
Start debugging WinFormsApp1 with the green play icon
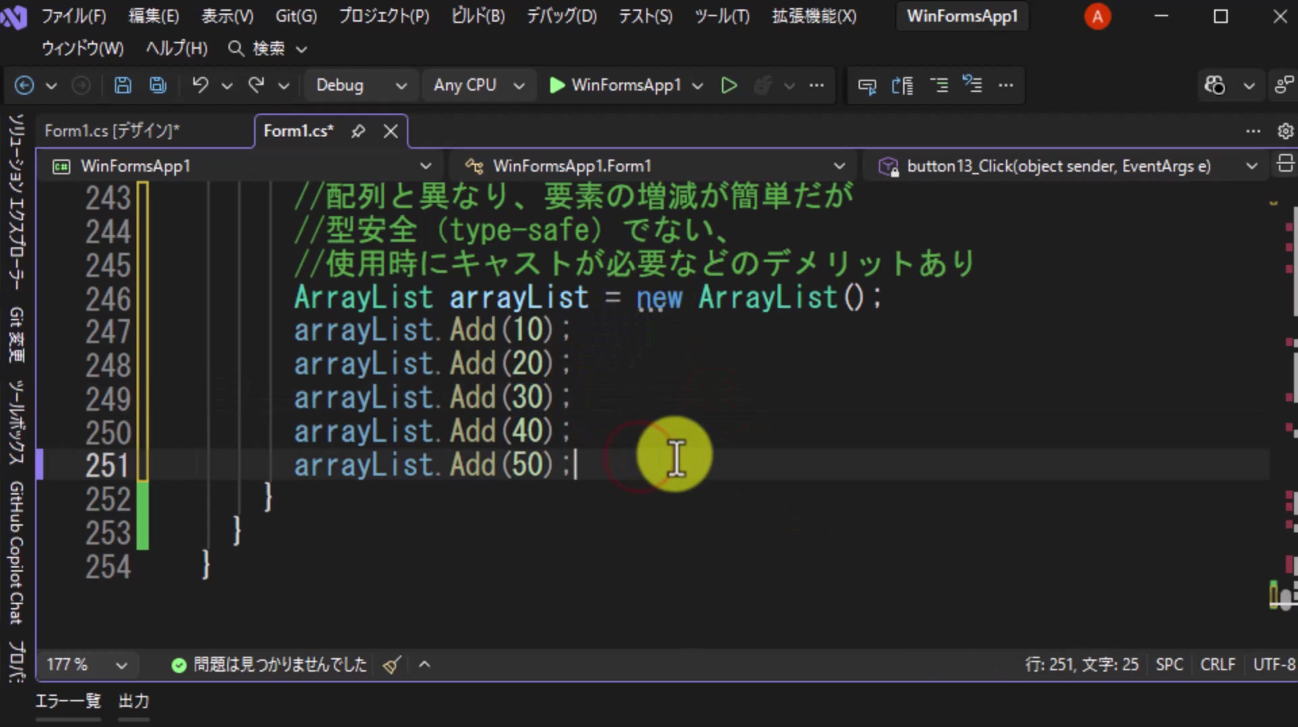pos(557,85)
